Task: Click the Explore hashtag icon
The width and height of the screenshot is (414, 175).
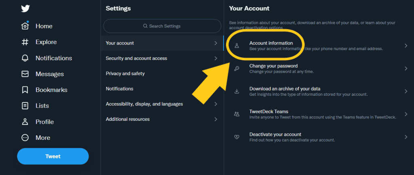Action: 25,42
